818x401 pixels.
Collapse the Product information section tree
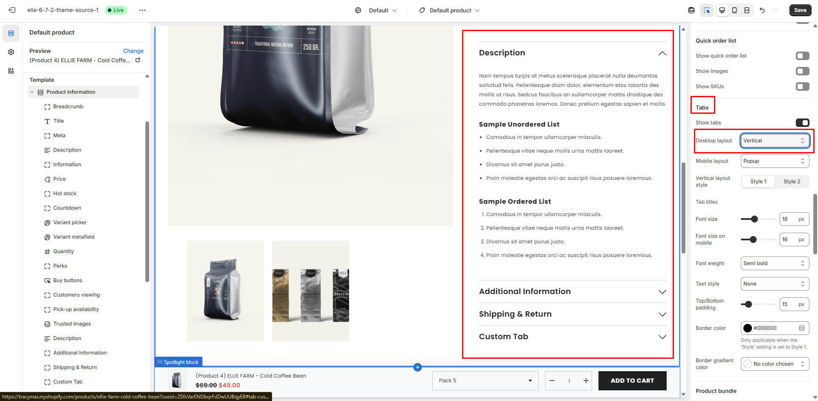pyautogui.click(x=32, y=92)
